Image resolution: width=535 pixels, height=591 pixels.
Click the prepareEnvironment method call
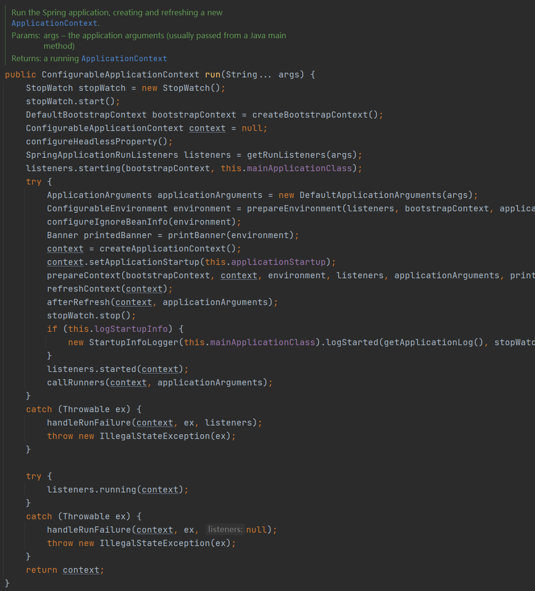(294, 208)
